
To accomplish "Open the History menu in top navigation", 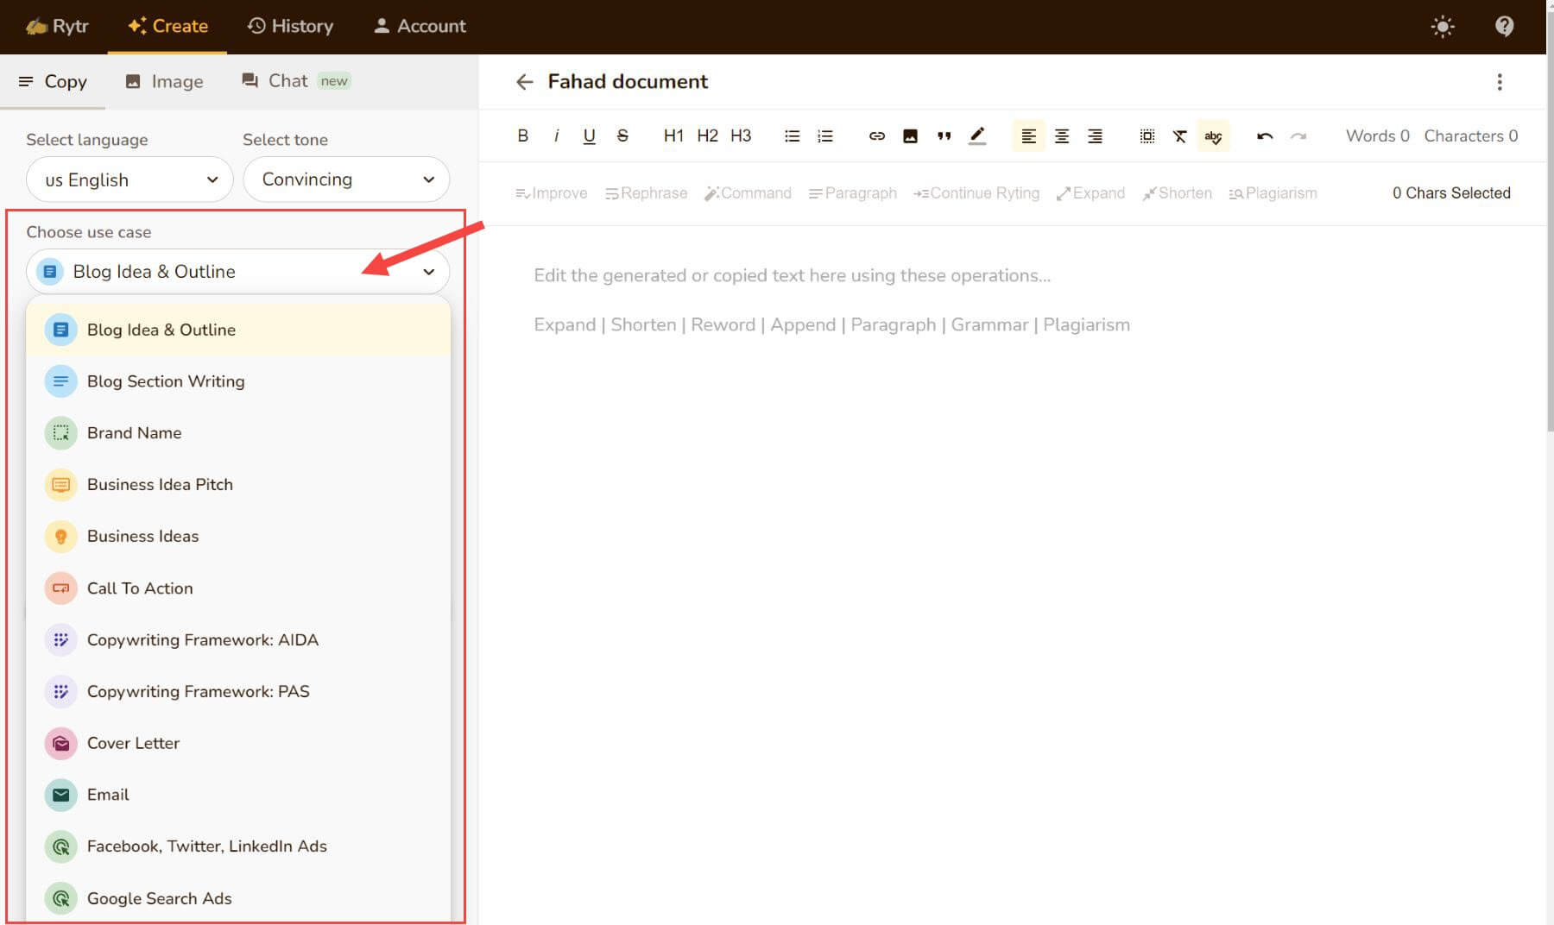I will [290, 26].
